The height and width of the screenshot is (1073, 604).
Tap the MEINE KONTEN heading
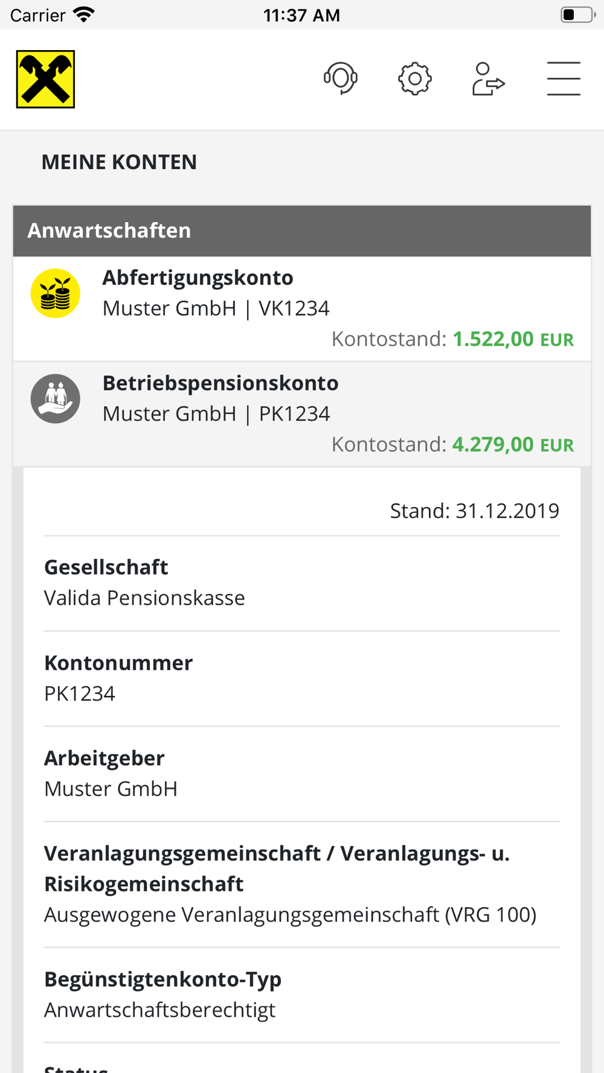119,162
